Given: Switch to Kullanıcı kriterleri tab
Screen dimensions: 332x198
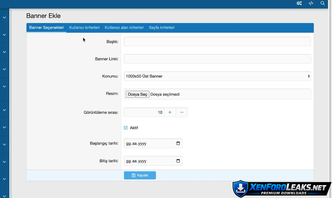Looking at the screenshot, I should [x=84, y=28].
